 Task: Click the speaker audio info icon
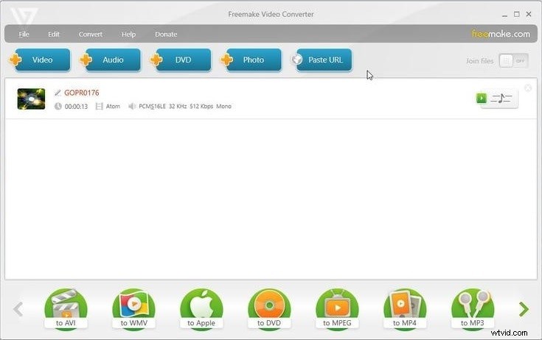point(132,106)
